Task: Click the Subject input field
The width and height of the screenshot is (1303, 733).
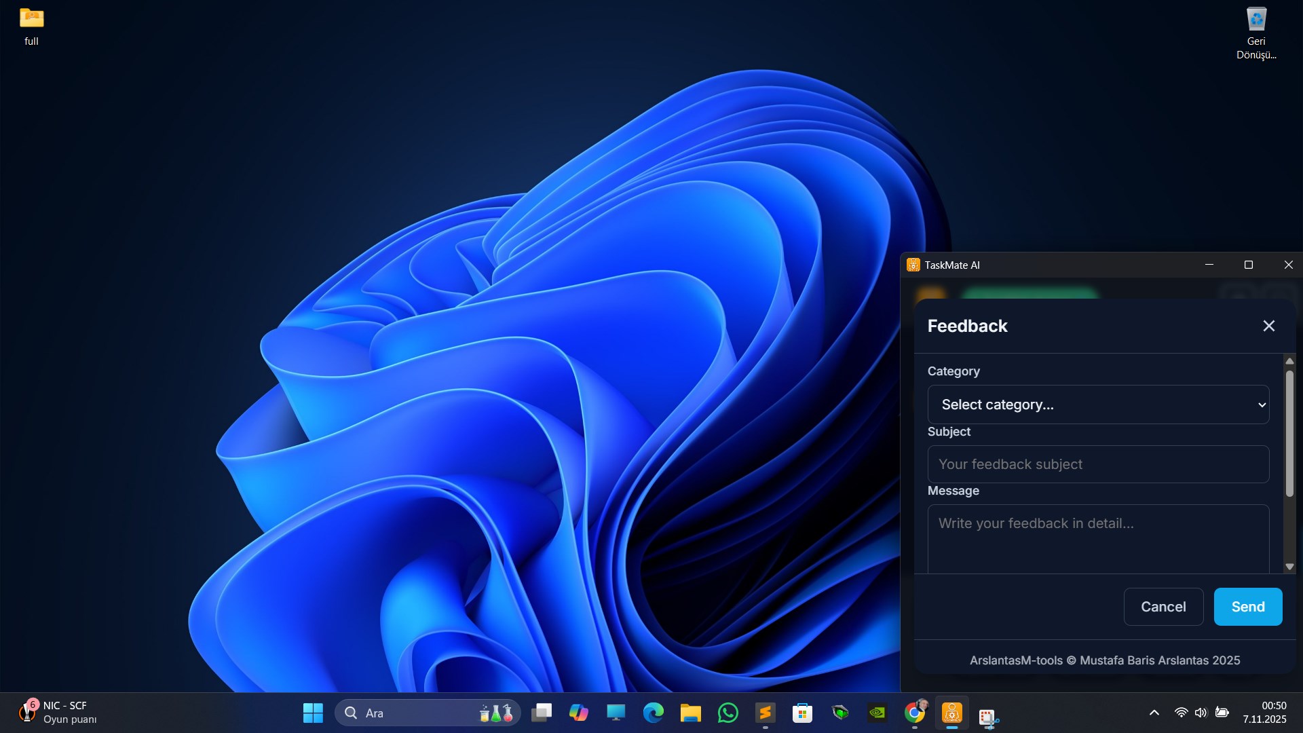Action: (x=1098, y=464)
